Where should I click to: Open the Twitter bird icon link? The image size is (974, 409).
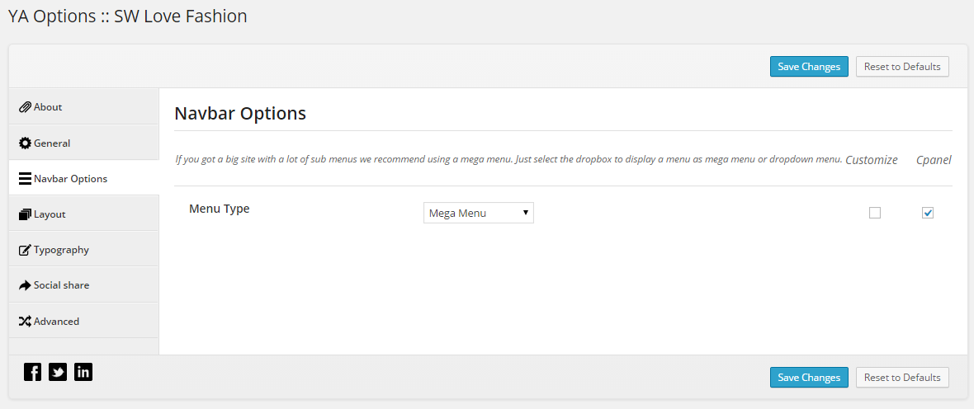58,372
